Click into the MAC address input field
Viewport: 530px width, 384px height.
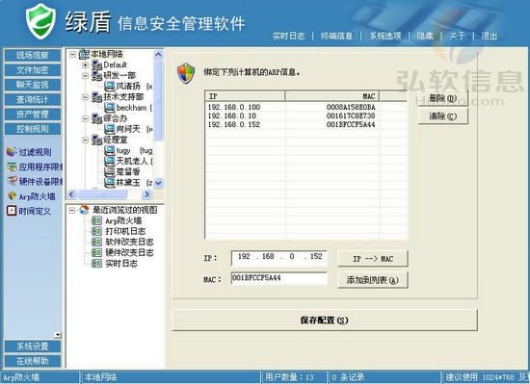click(279, 278)
